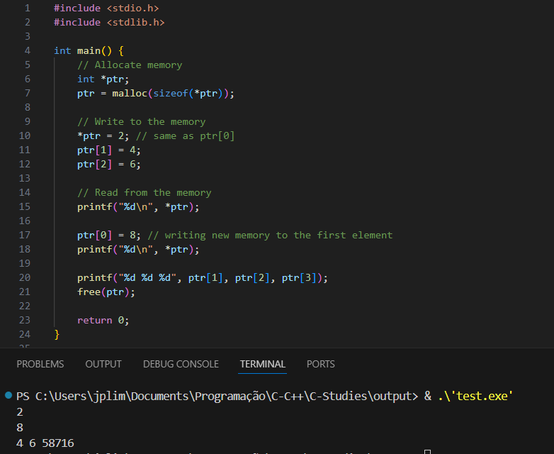Click the printf statement on line 18
This screenshot has width=554, height=454.
click(x=138, y=249)
